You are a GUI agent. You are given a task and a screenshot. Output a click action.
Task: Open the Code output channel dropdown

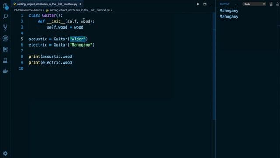pyautogui.click(x=254, y=4)
